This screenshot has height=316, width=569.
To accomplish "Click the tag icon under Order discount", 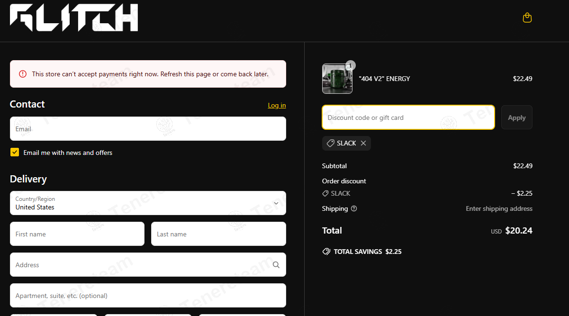I will pos(325,193).
